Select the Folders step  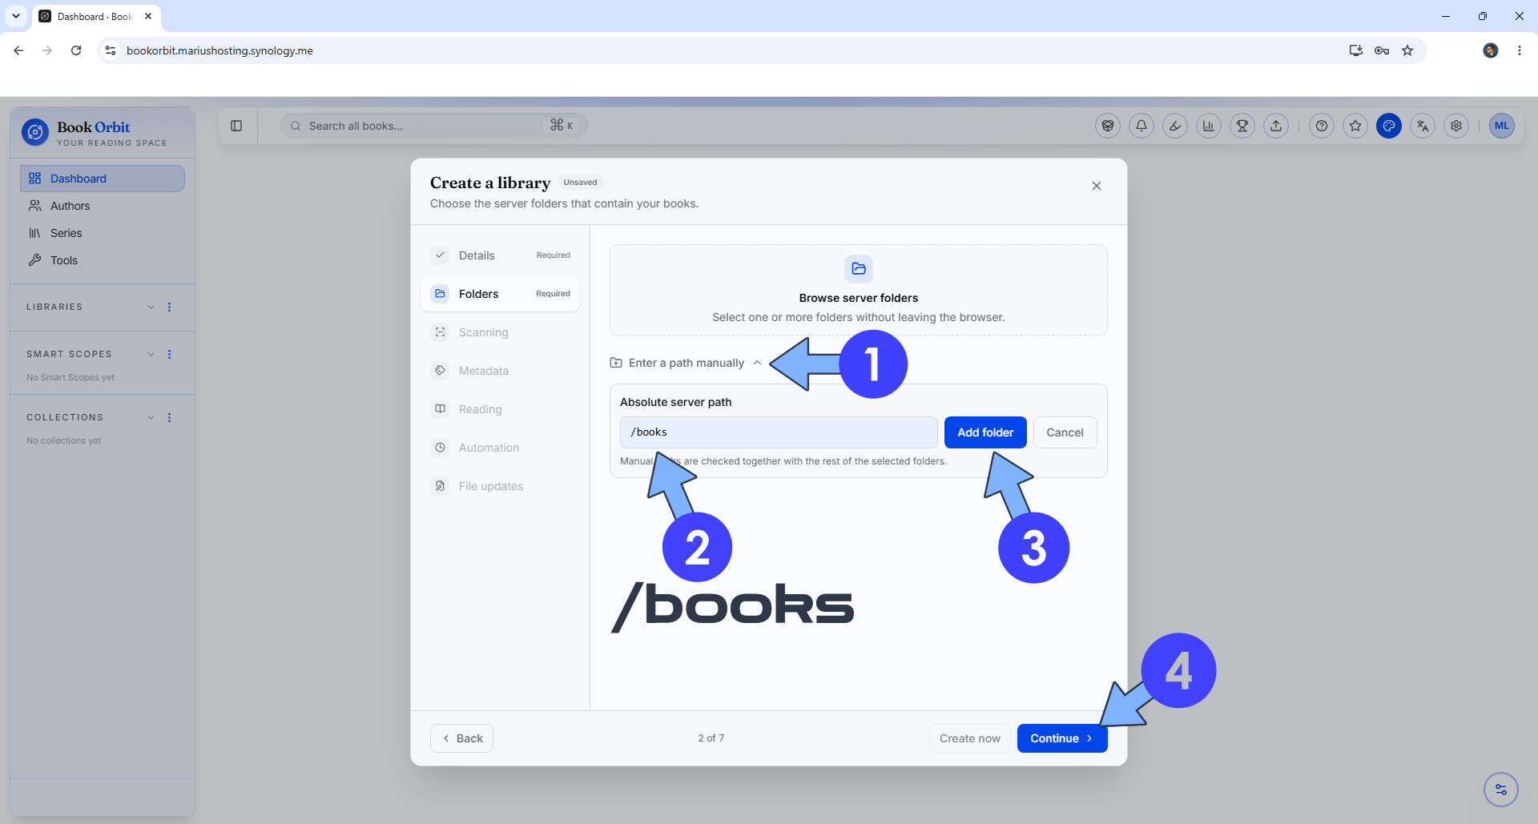click(500, 294)
